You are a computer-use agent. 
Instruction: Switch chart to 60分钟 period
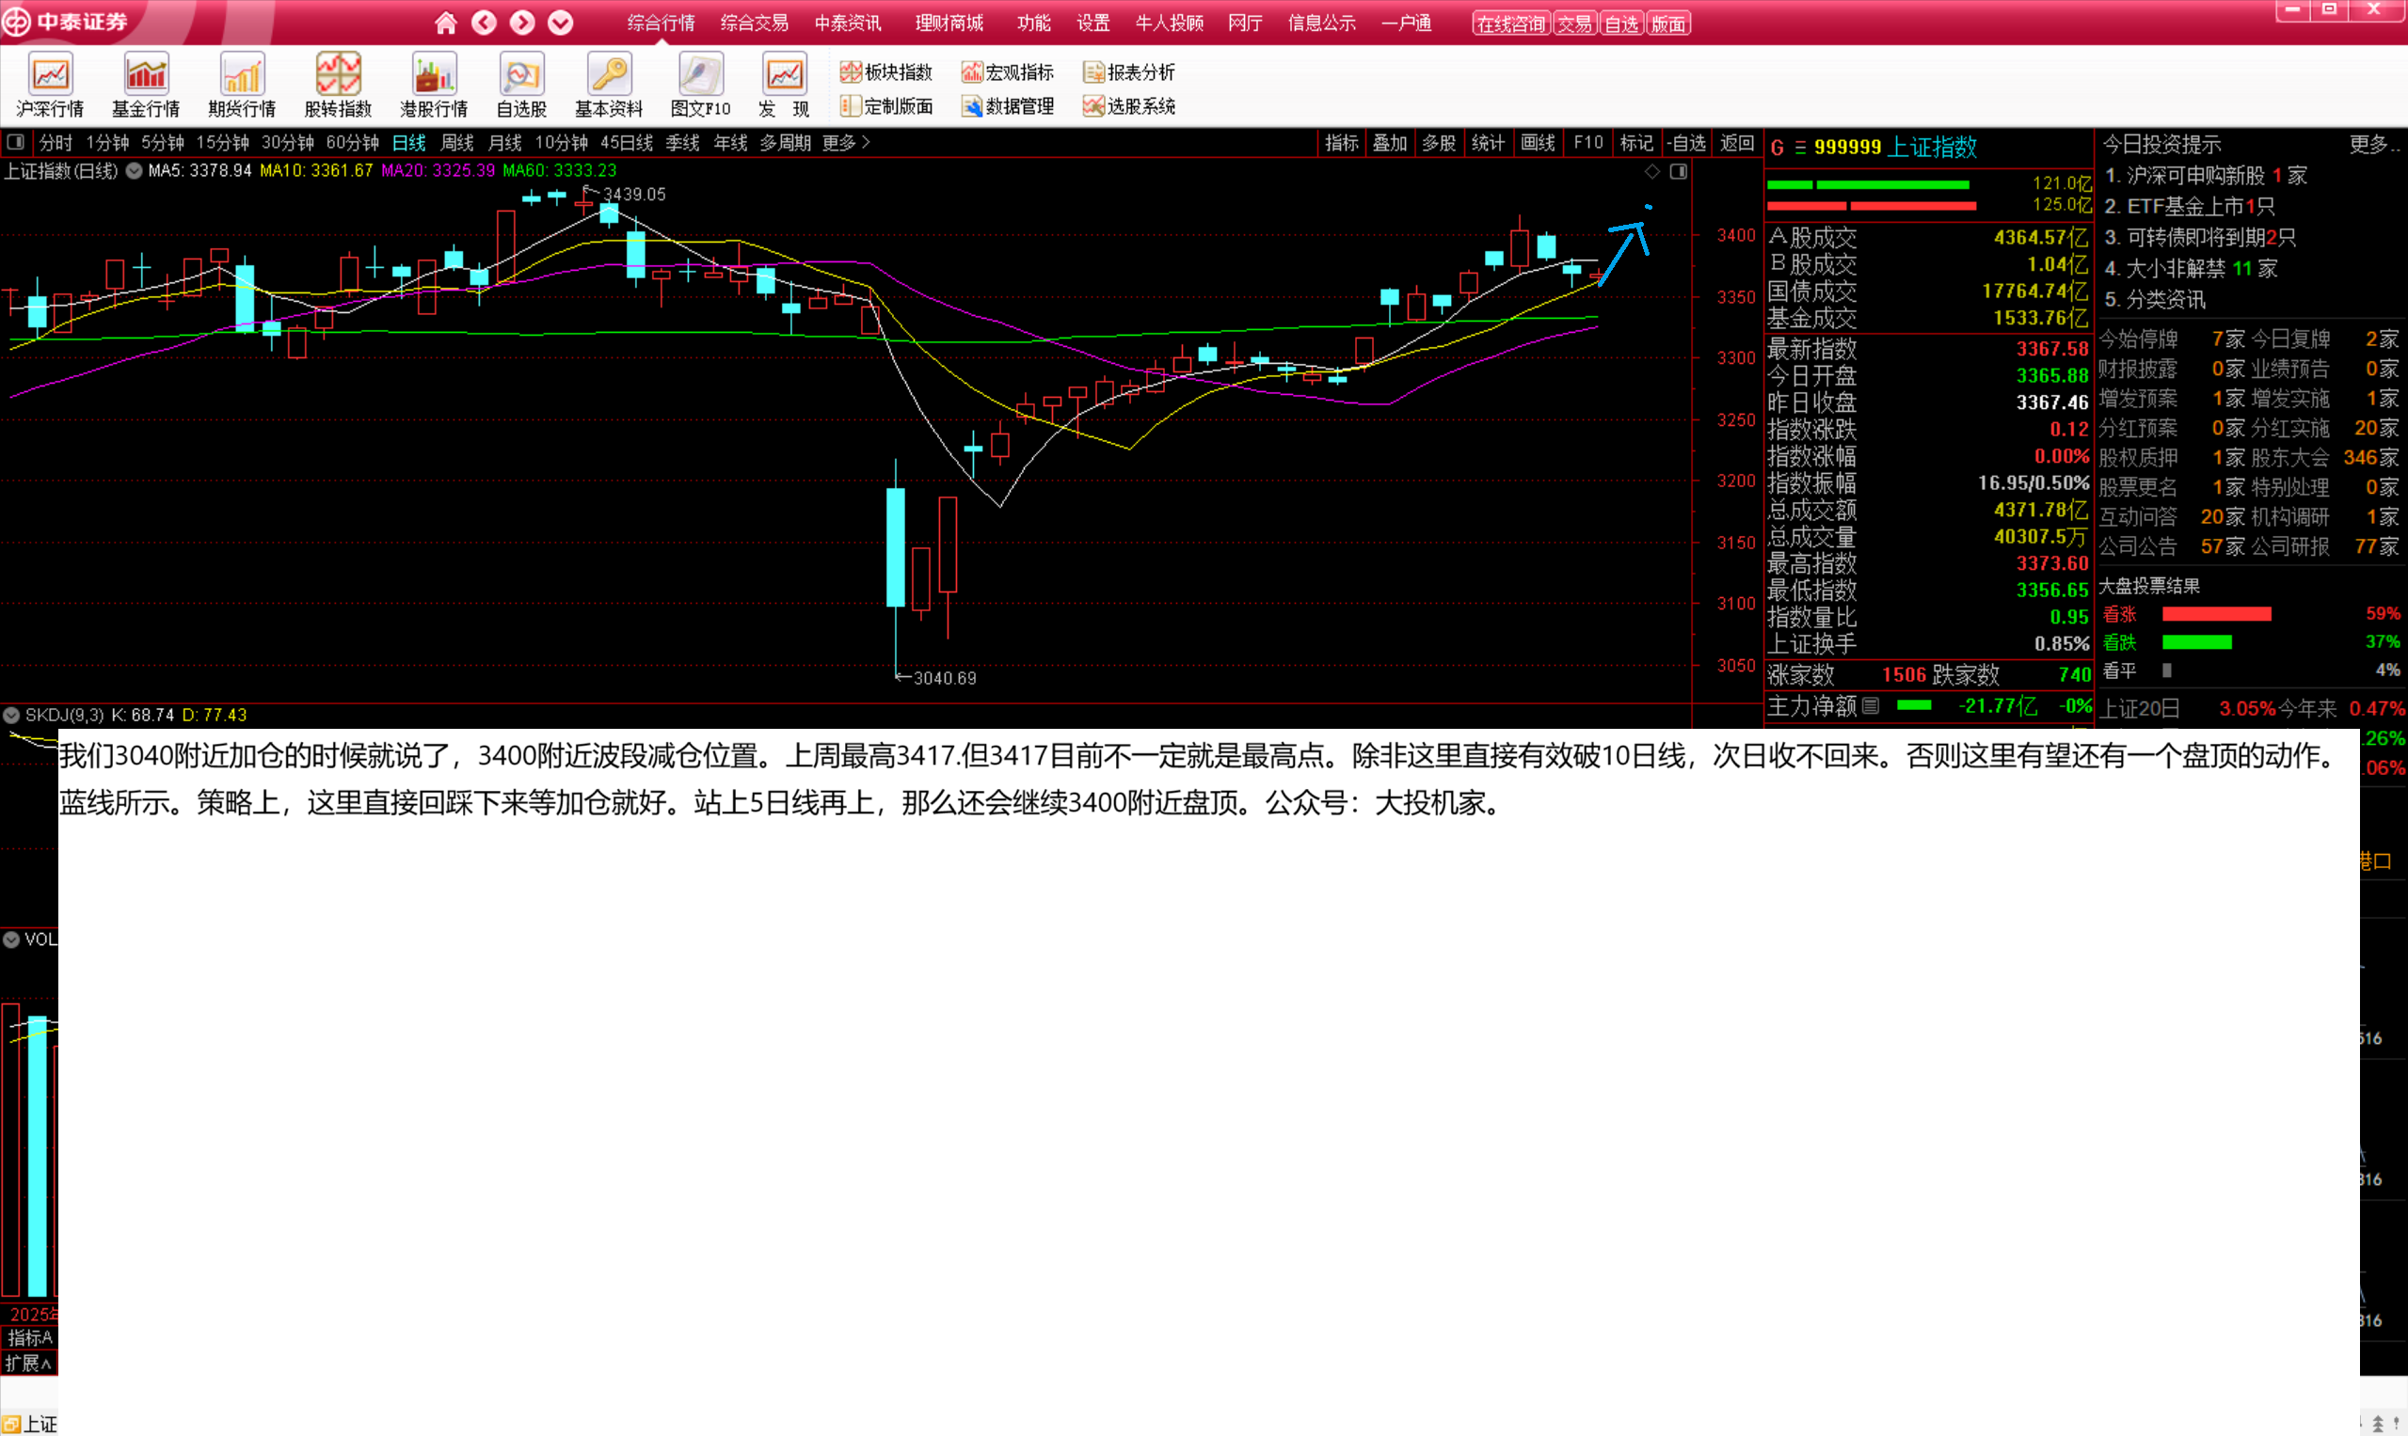point(353,142)
